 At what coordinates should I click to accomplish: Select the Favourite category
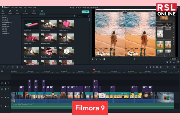click(x=5, y=34)
